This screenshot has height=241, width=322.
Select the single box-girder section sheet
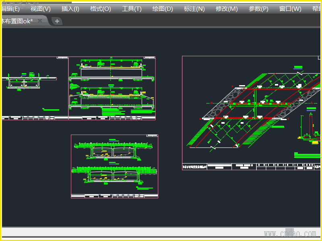(x=35, y=88)
